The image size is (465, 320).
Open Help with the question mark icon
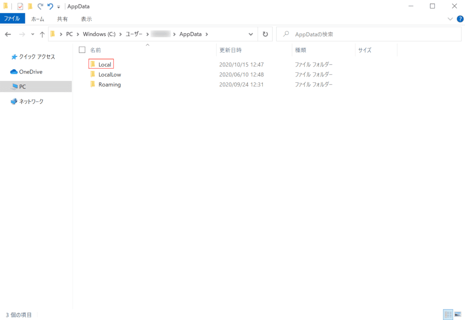460,19
